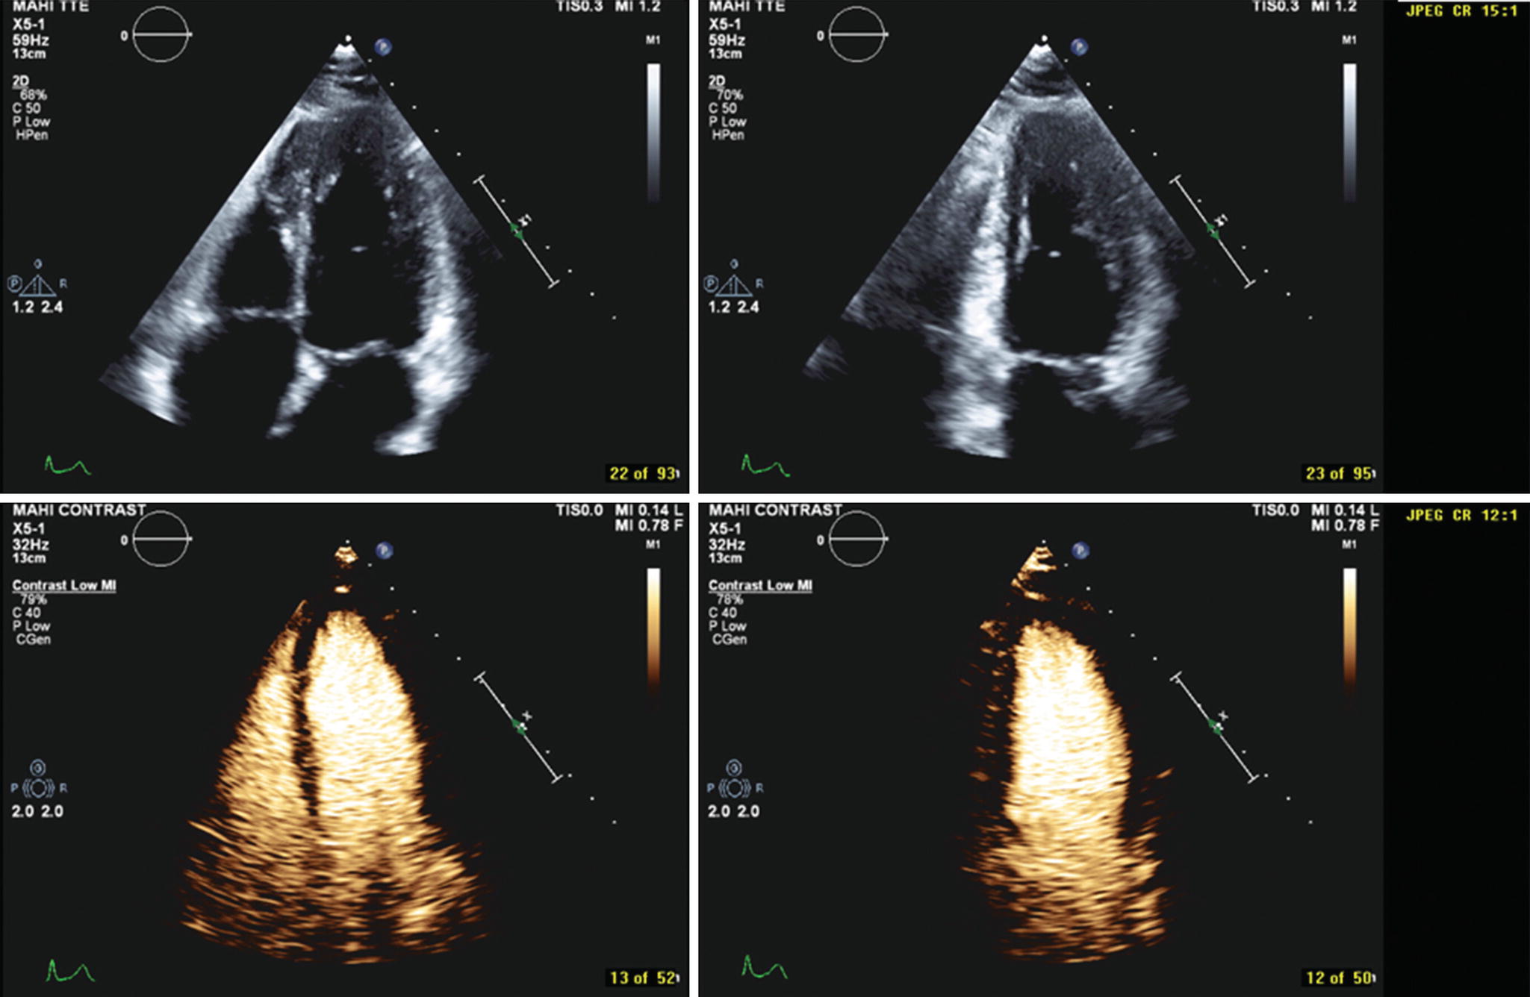Click the CGen setting in the 13 of 52 panel
Screen dimensions: 1530x997
coord(33,640)
